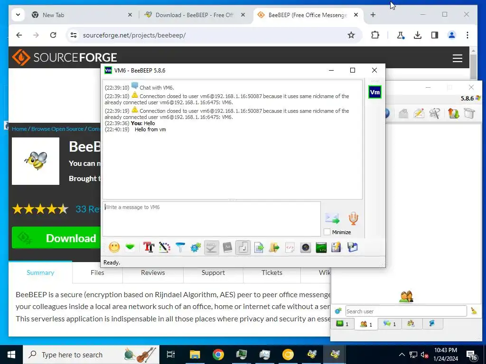486x364 pixels.
Task: Click the BeeBEEP bee project thumbnail
Action: (36, 161)
